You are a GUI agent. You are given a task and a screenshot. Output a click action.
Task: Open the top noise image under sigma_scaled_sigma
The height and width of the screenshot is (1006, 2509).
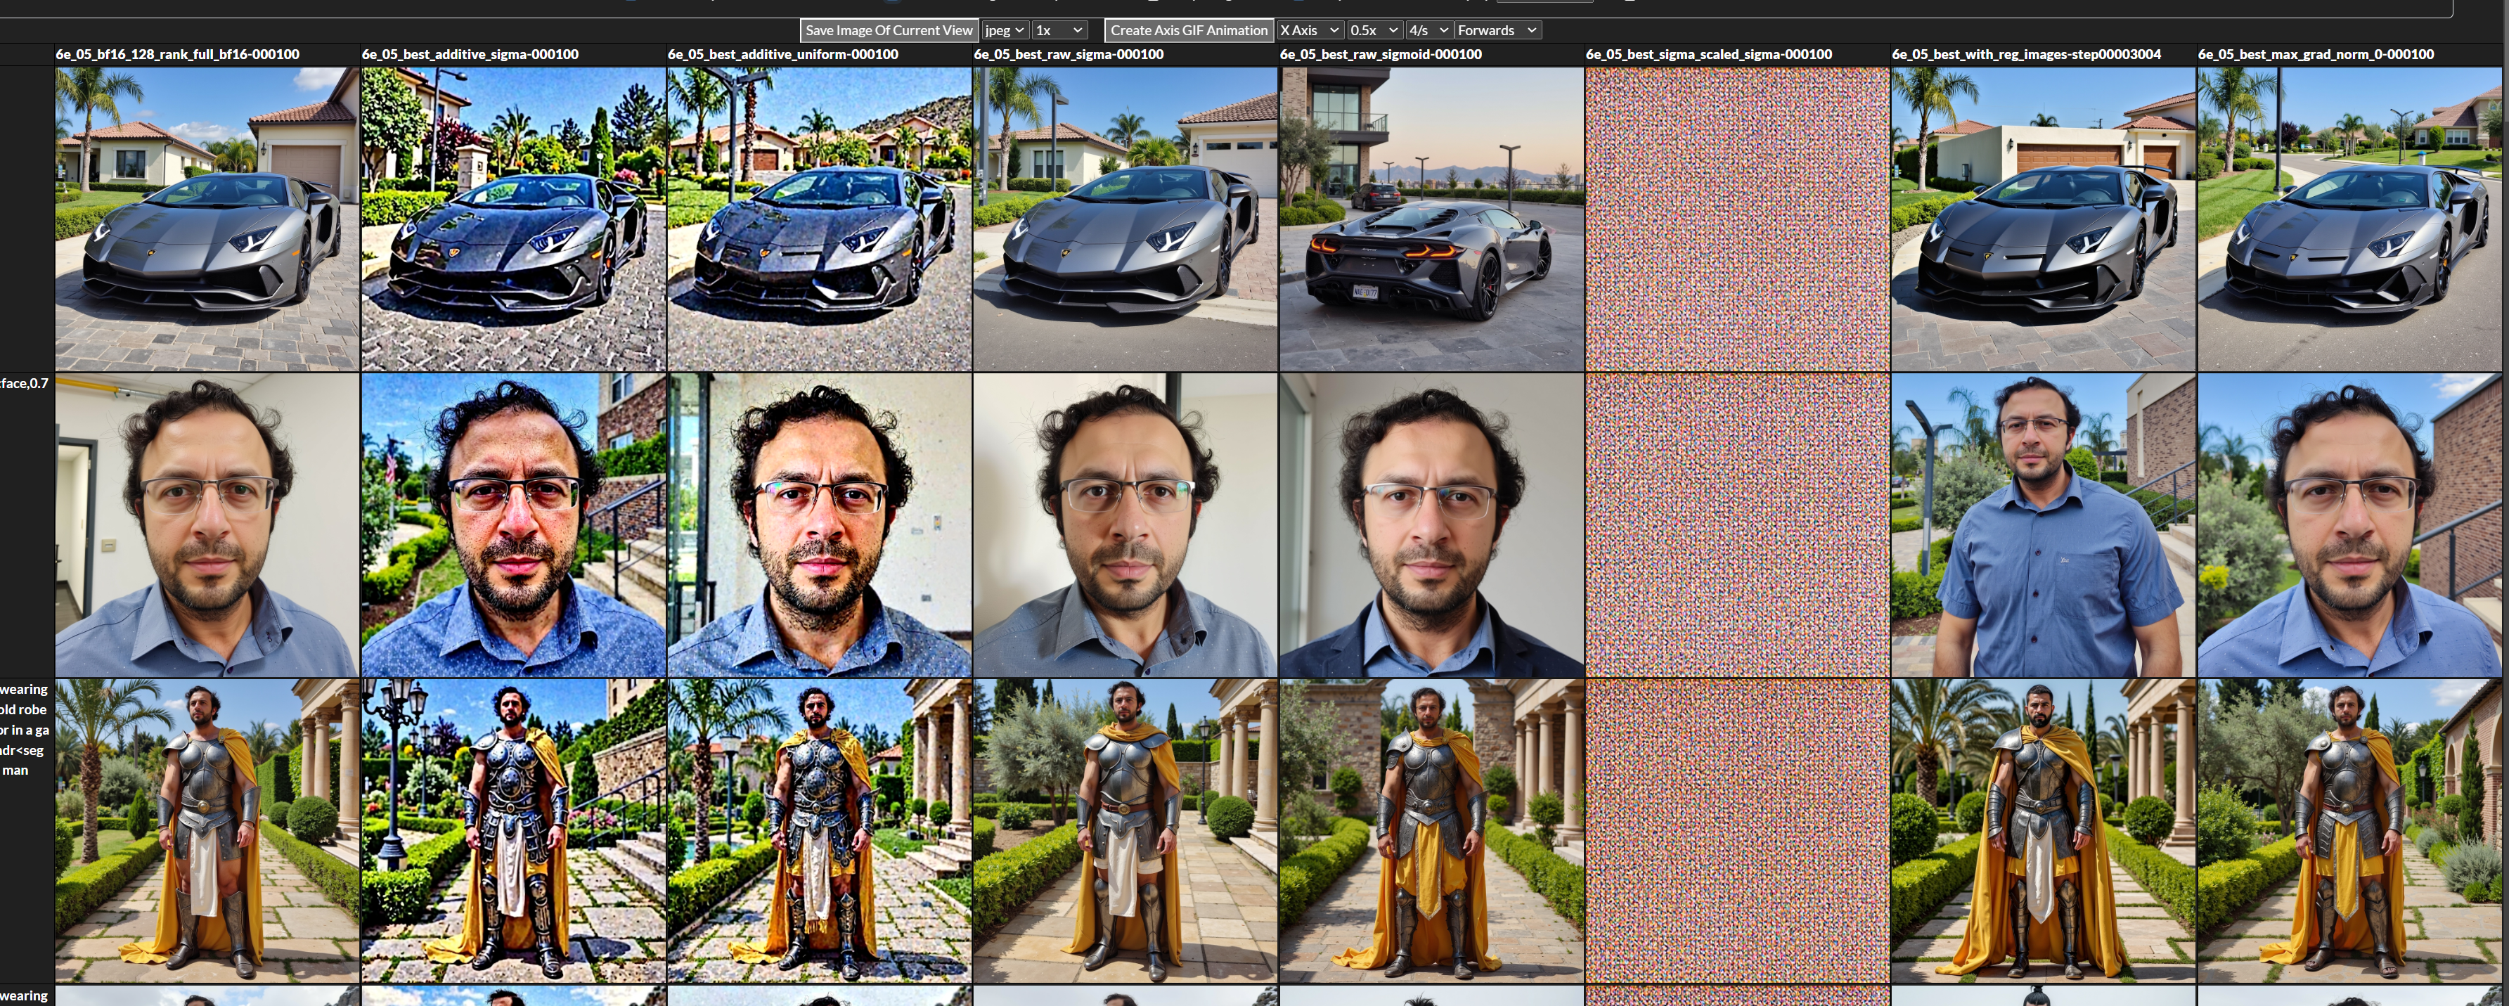1736,219
